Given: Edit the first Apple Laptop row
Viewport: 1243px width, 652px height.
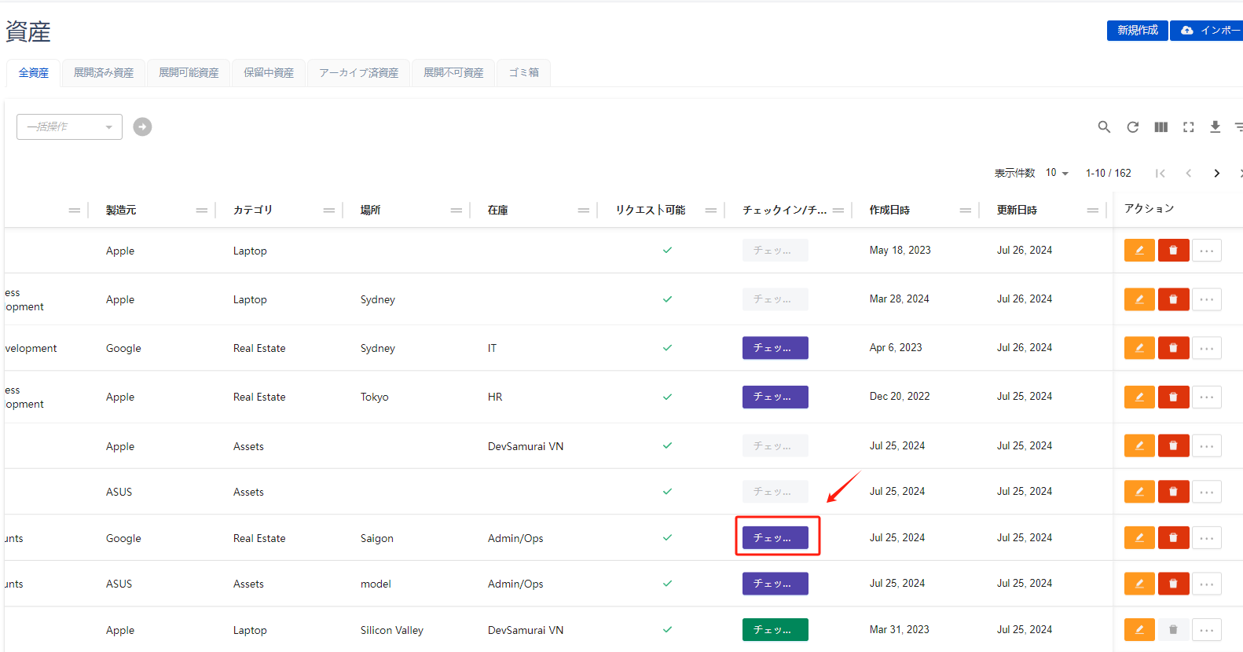Looking at the screenshot, I should tap(1138, 251).
